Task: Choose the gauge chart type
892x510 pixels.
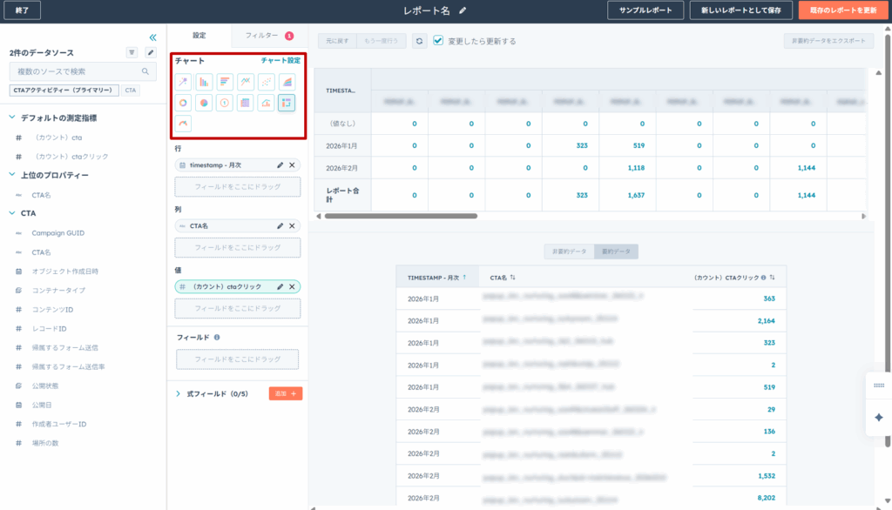Action: pyautogui.click(x=183, y=124)
